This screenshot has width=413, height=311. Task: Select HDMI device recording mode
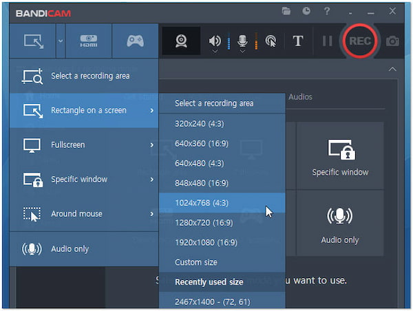pyautogui.click(x=89, y=41)
